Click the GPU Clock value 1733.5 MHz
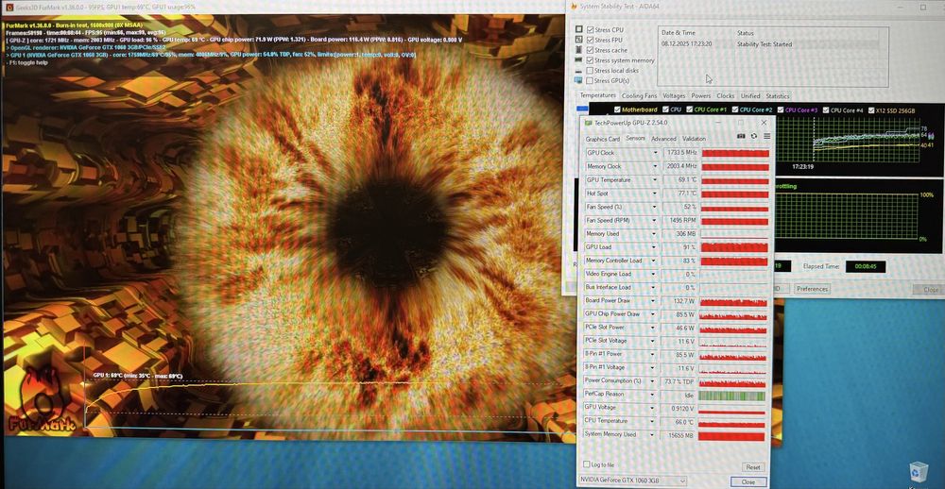Image resolution: width=945 pixels, height=489 pixels. [x=680, y=153]
